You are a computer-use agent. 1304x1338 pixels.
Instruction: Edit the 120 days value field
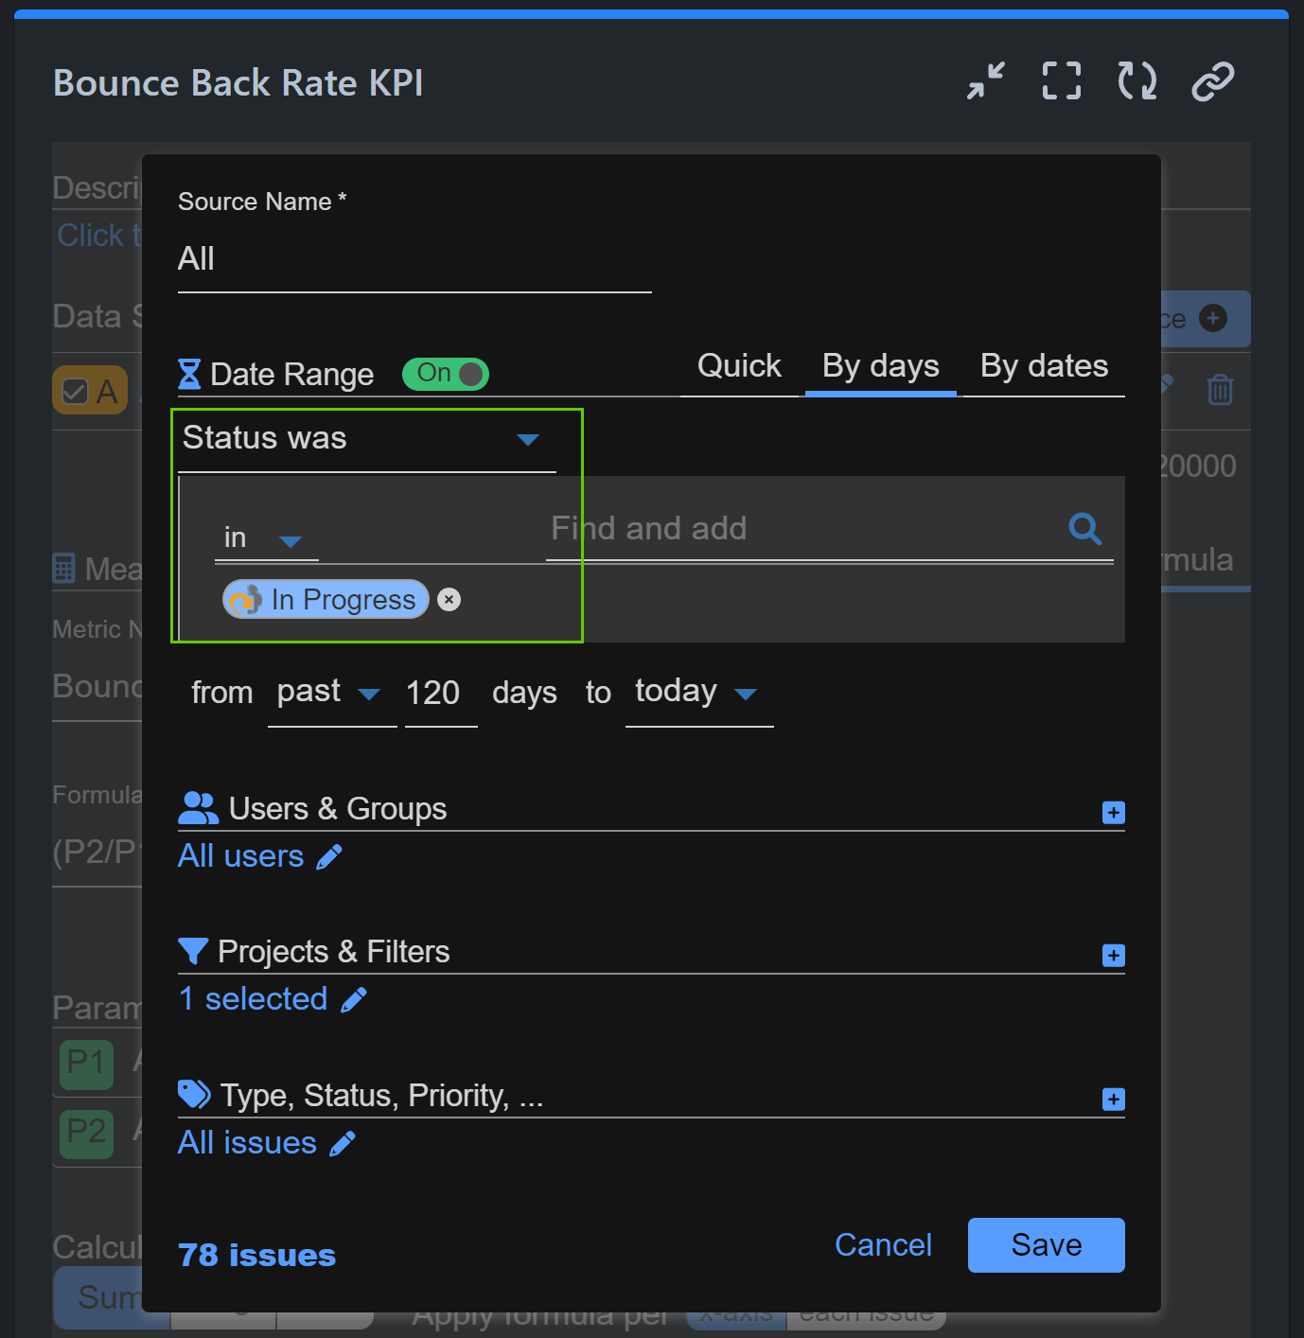432,693
